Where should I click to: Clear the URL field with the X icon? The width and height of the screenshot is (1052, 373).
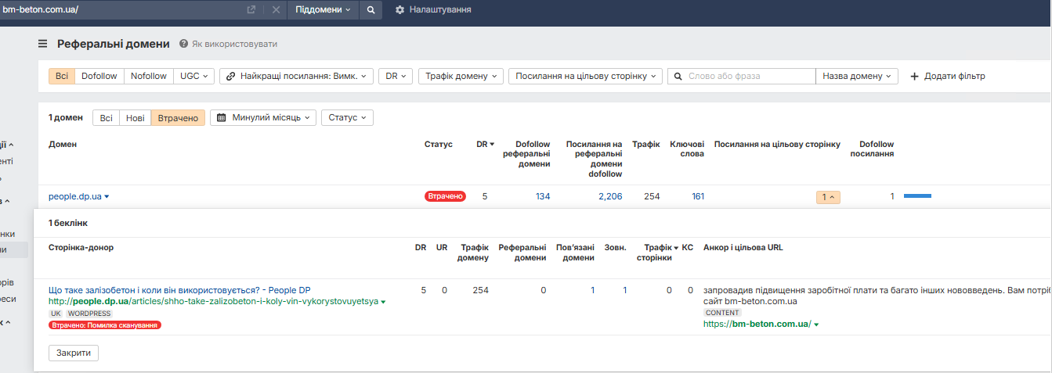276,9
